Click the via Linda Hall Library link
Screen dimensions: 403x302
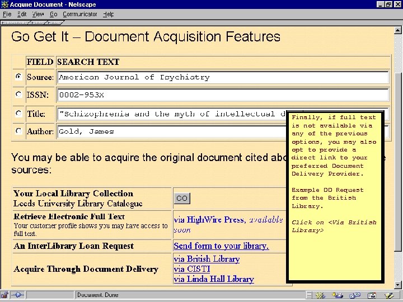pyautogui.click(x=214, y=279)
